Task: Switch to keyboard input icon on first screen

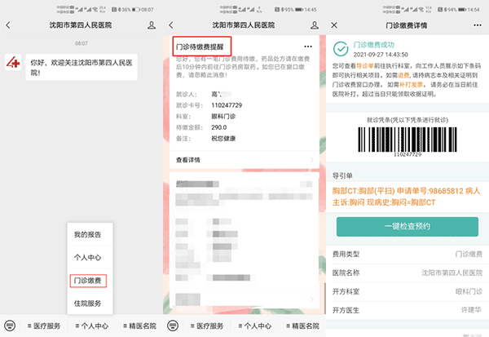Action: tap(10, 326)
